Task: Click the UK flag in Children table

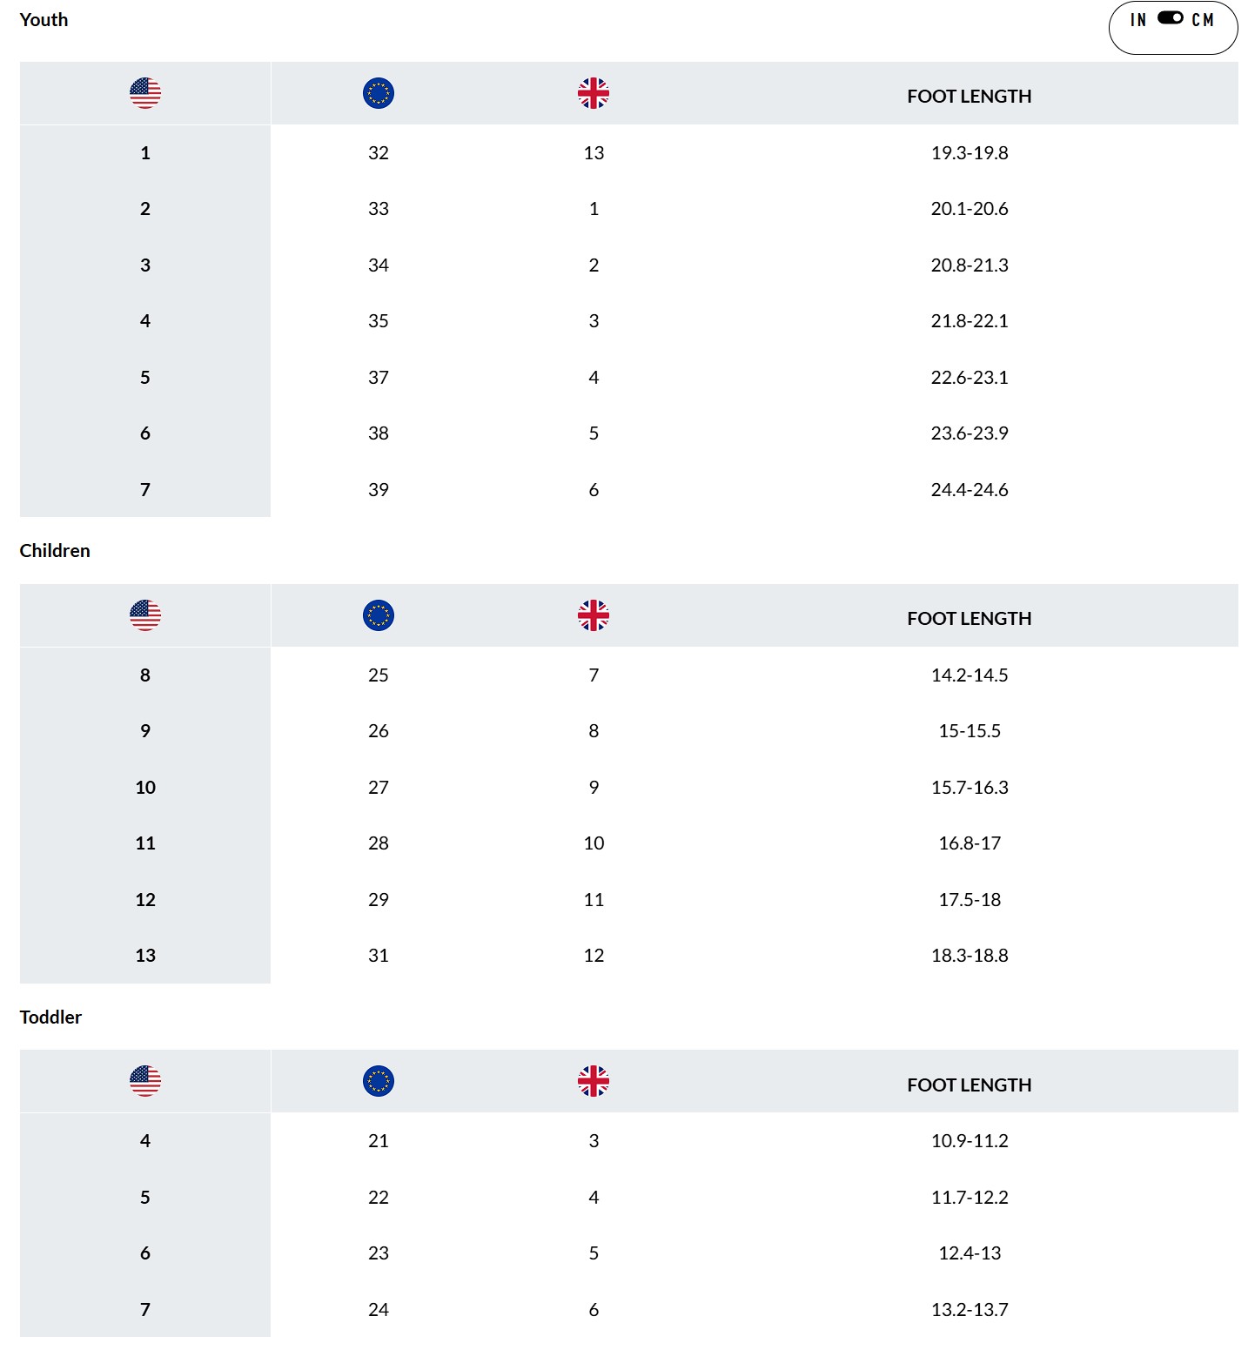Action: pyautogui.click(x=594, y=615)
